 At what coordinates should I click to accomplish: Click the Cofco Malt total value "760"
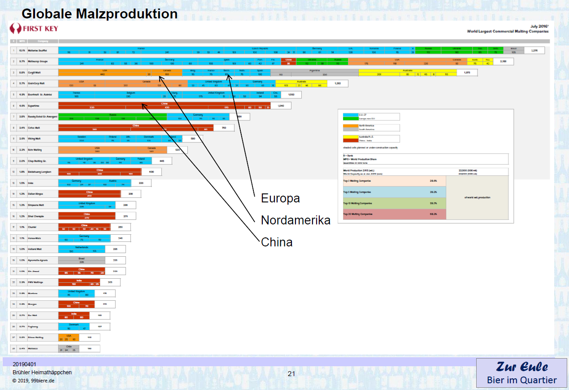pyautogui.click(x=224, y=128)
